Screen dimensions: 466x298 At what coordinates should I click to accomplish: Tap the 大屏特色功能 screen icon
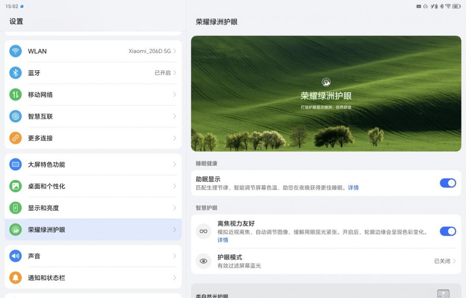point(16,164)
